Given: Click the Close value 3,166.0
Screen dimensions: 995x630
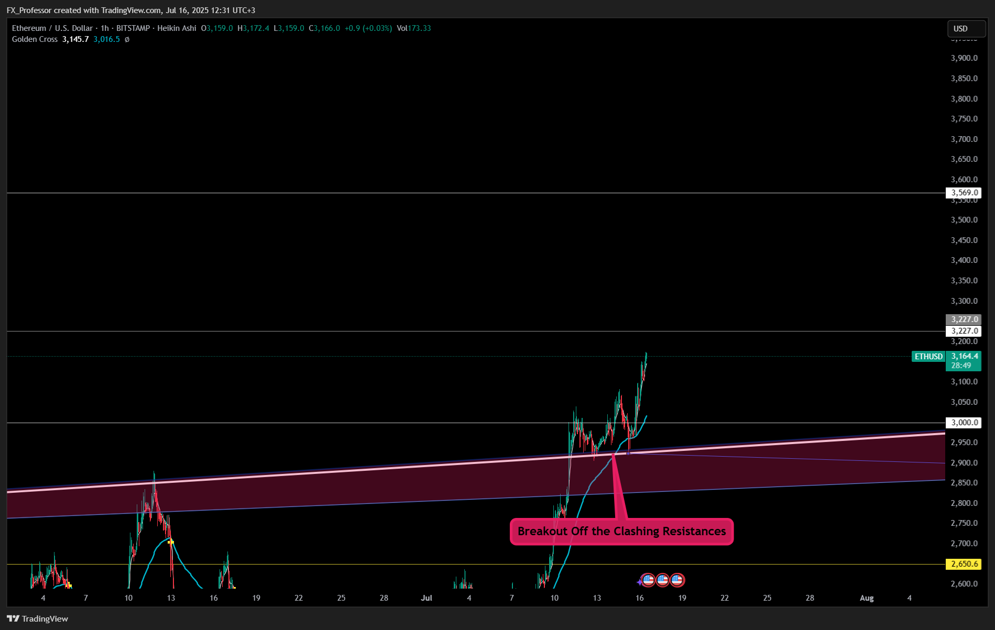Looking at the screenshot, I should click(327, 28).
